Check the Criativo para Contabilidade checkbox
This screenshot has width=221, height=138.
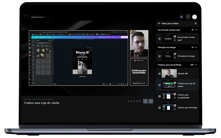(160, 96)
